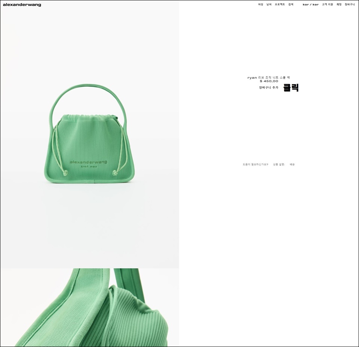Open the 장바구니 (Cart) in header
The height and width of the screenshot is (347, 359).
350,4
